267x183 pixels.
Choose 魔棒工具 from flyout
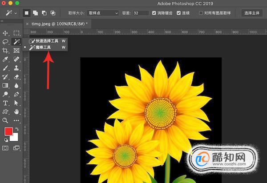coord(46,48)
